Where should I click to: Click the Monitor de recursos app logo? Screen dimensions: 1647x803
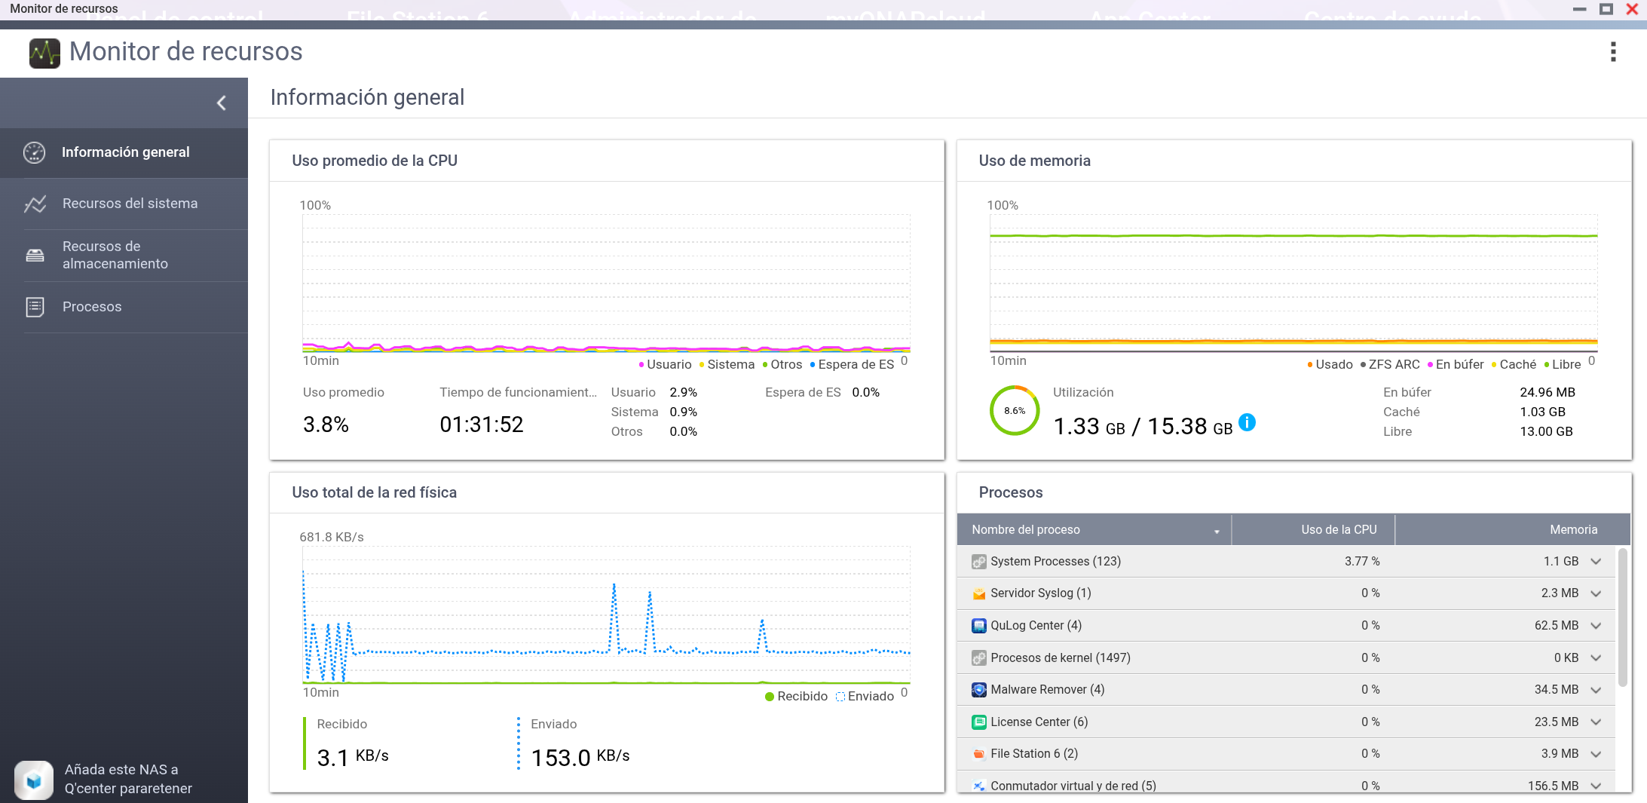pos(44,53)
